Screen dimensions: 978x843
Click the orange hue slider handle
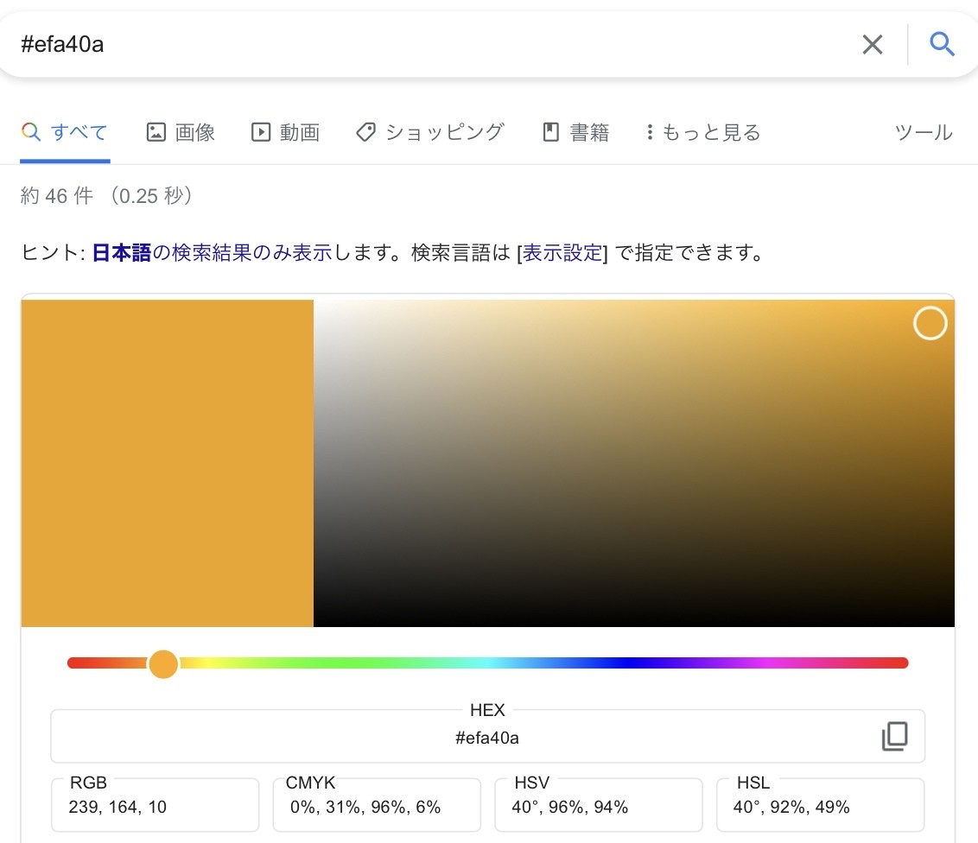click(x=163, y=663)
